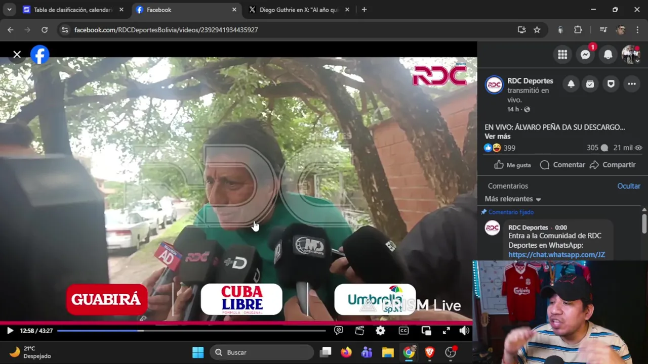This screenshot has height=364, width=648.
Task: Open account profile picture menu
Action: point(631,55)
